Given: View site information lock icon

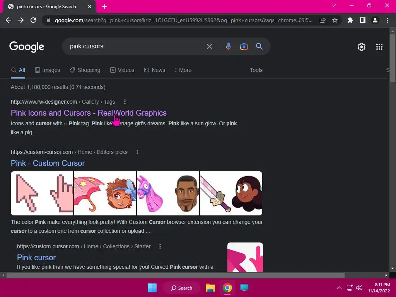Looking at the screenshot, I should coord(49,20).
